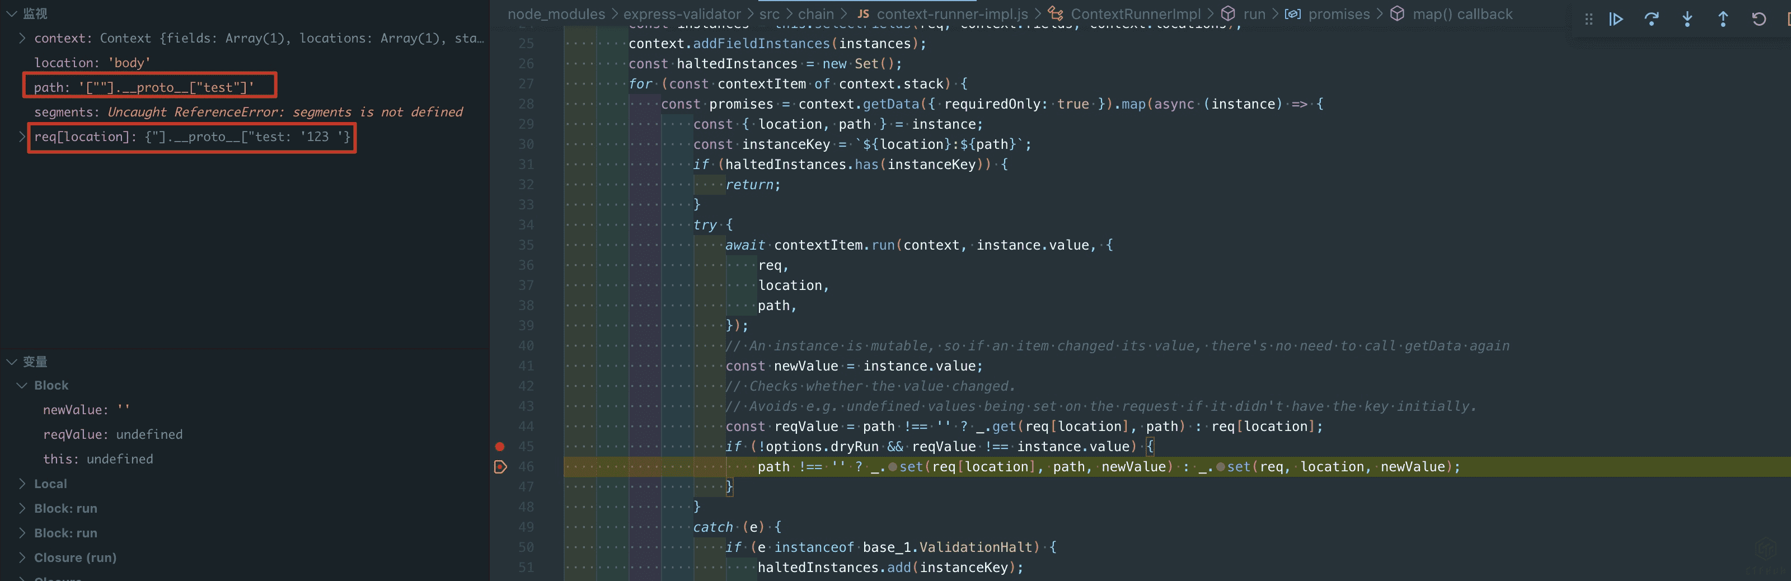Collapse the 变量 variables section
The height and width of the screenshot is (581, 1791).
click(x=12, y=362)
